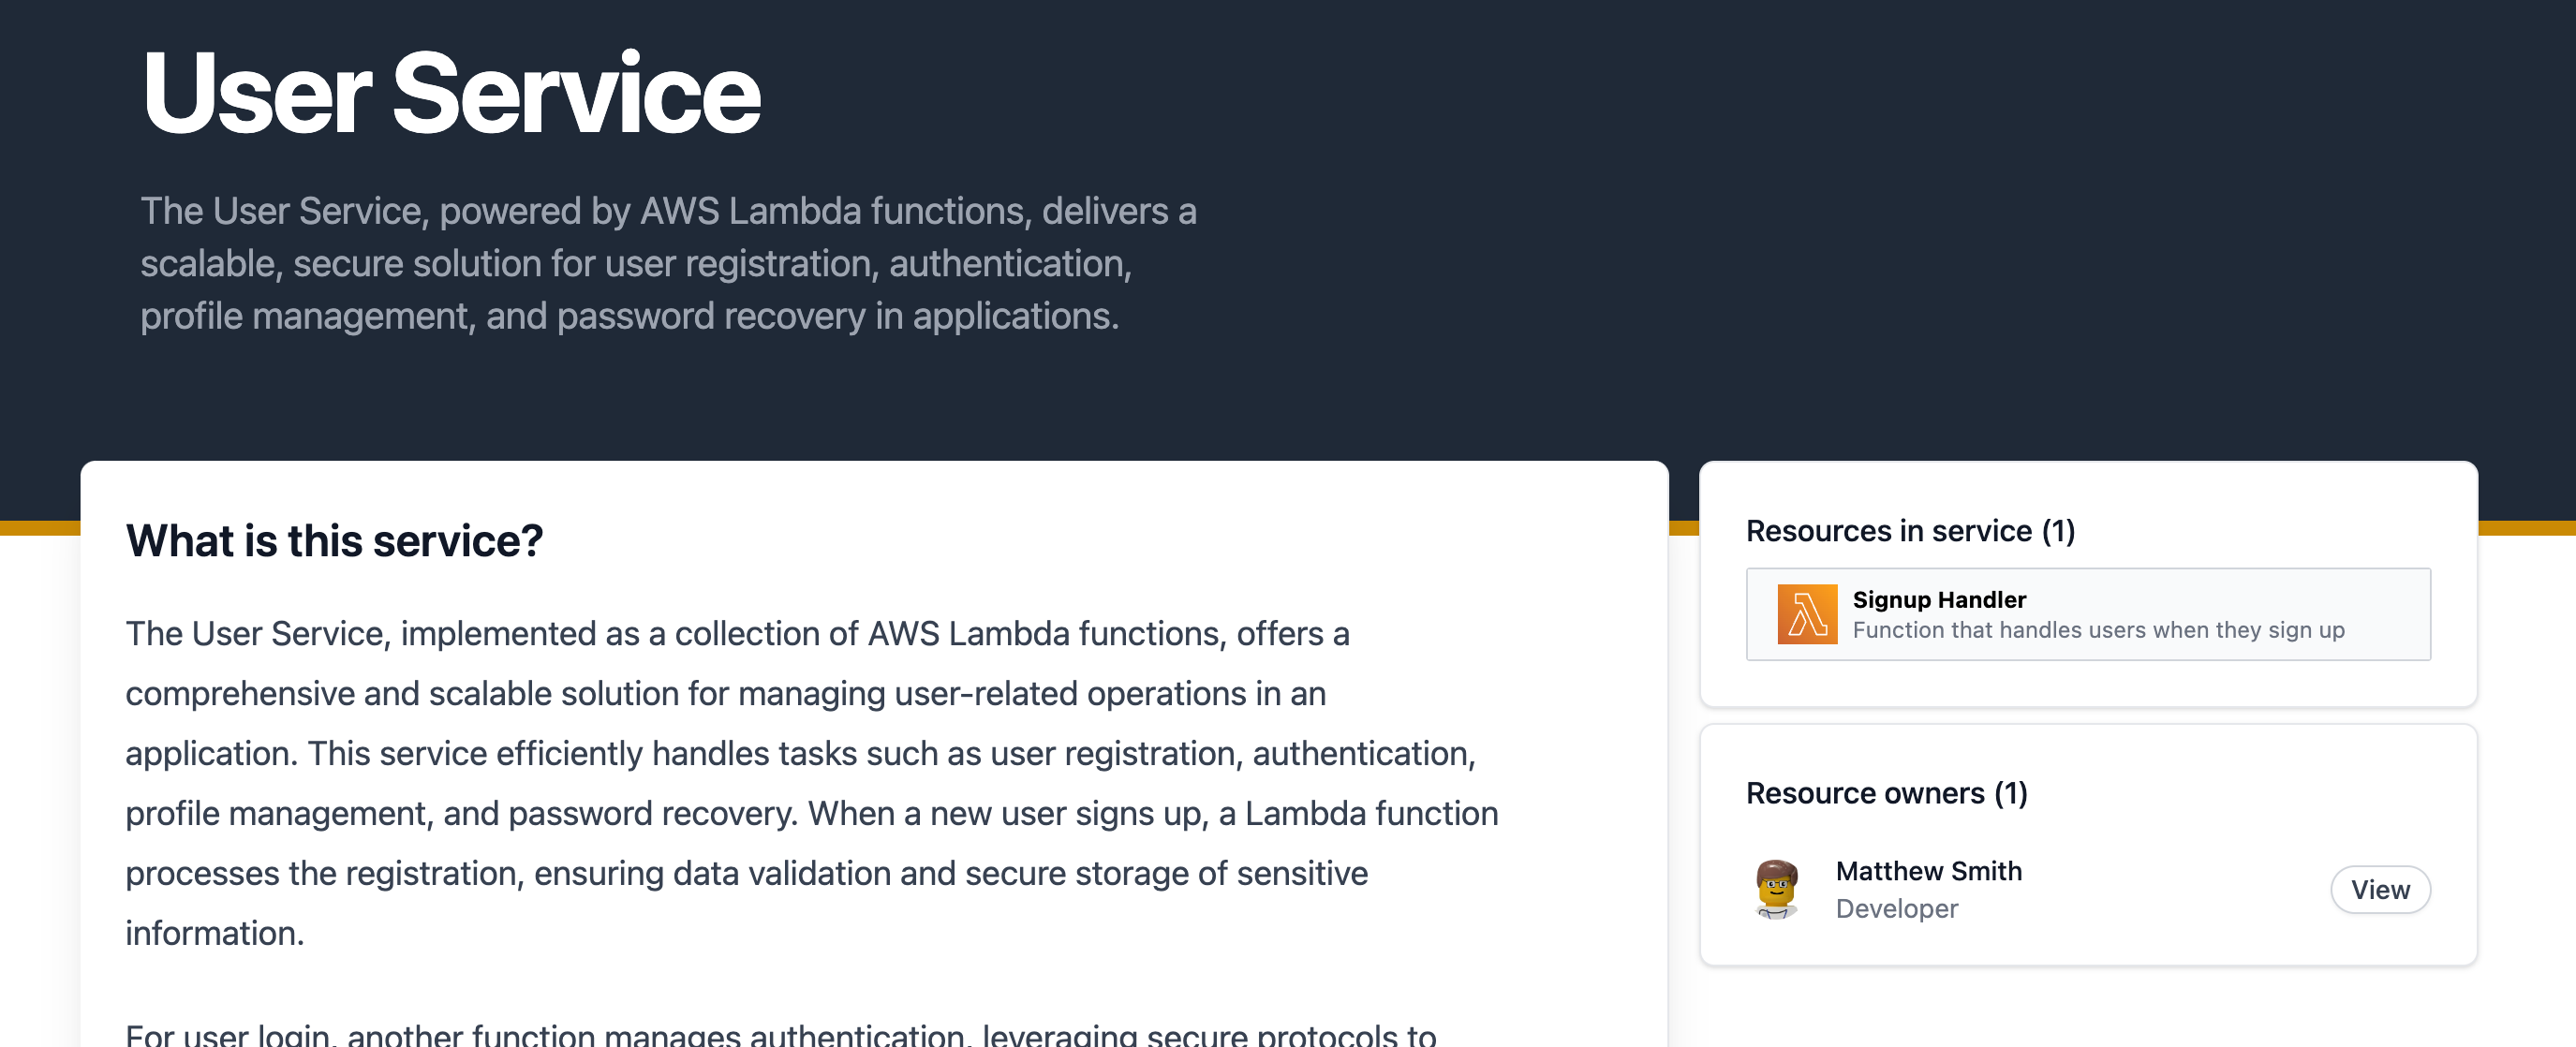
Task: Click the body text line ending in information.
Action: pos(215,933)
